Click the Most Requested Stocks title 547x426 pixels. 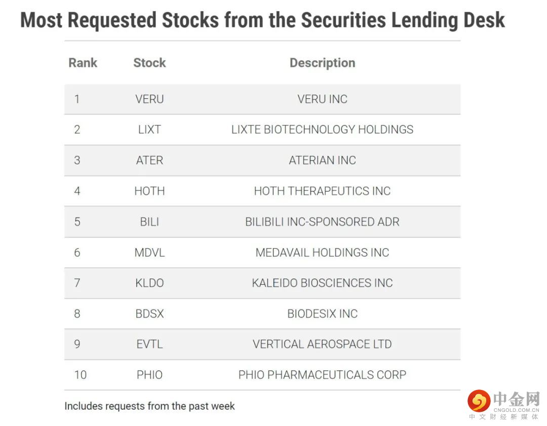(x=262, y=20)
